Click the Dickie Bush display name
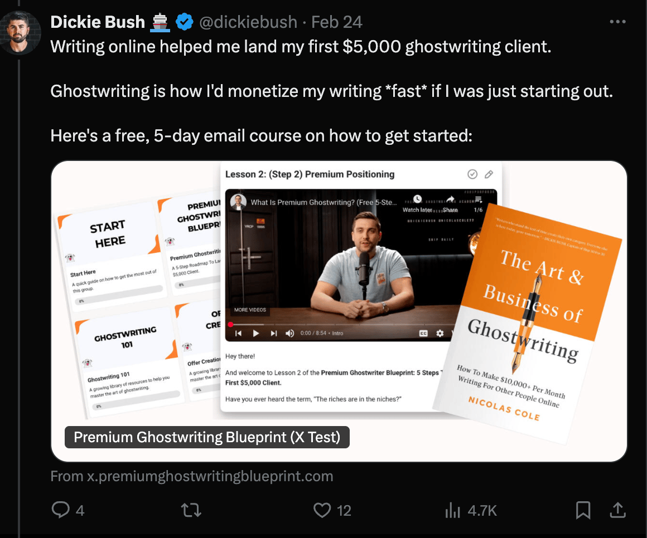 (98, 22)
